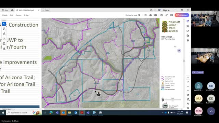219x123 pixels.
Task: Open the comments panel in right sidebar
Action: 188,26
